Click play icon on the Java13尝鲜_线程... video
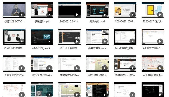The height and width of the screenshot is (97, 169). [133, 41]
